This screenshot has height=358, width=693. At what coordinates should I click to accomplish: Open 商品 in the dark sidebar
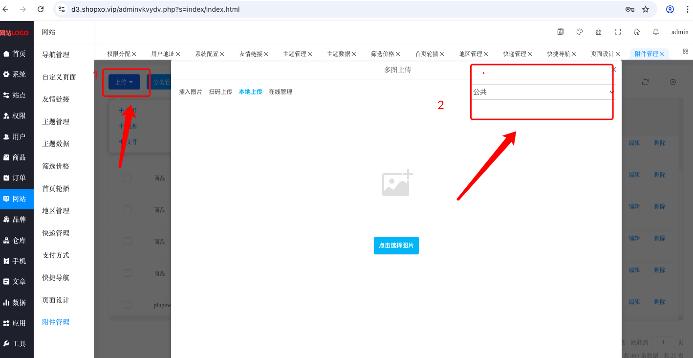(x=17, y=157)
